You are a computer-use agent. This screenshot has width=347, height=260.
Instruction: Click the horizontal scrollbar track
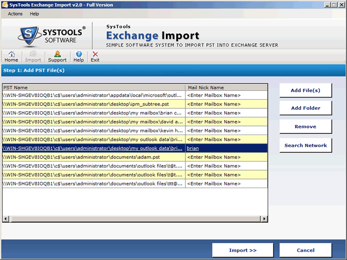(135, 219)
